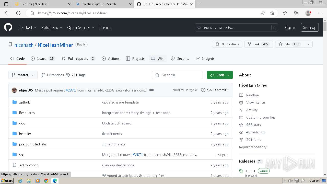
Task: Click the GitHub search box
Action: [237, 27]
